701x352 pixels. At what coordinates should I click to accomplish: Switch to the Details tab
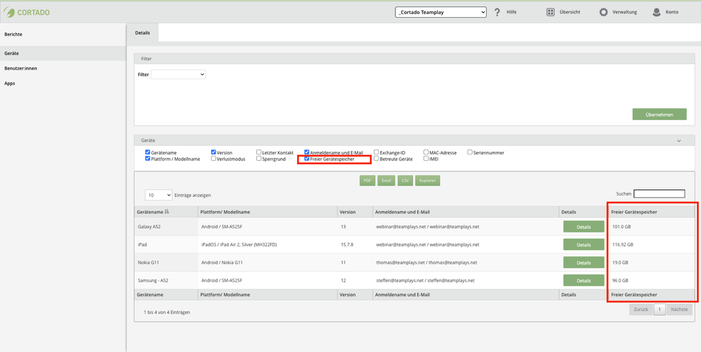pyautogui.click(x=142, y=33)
